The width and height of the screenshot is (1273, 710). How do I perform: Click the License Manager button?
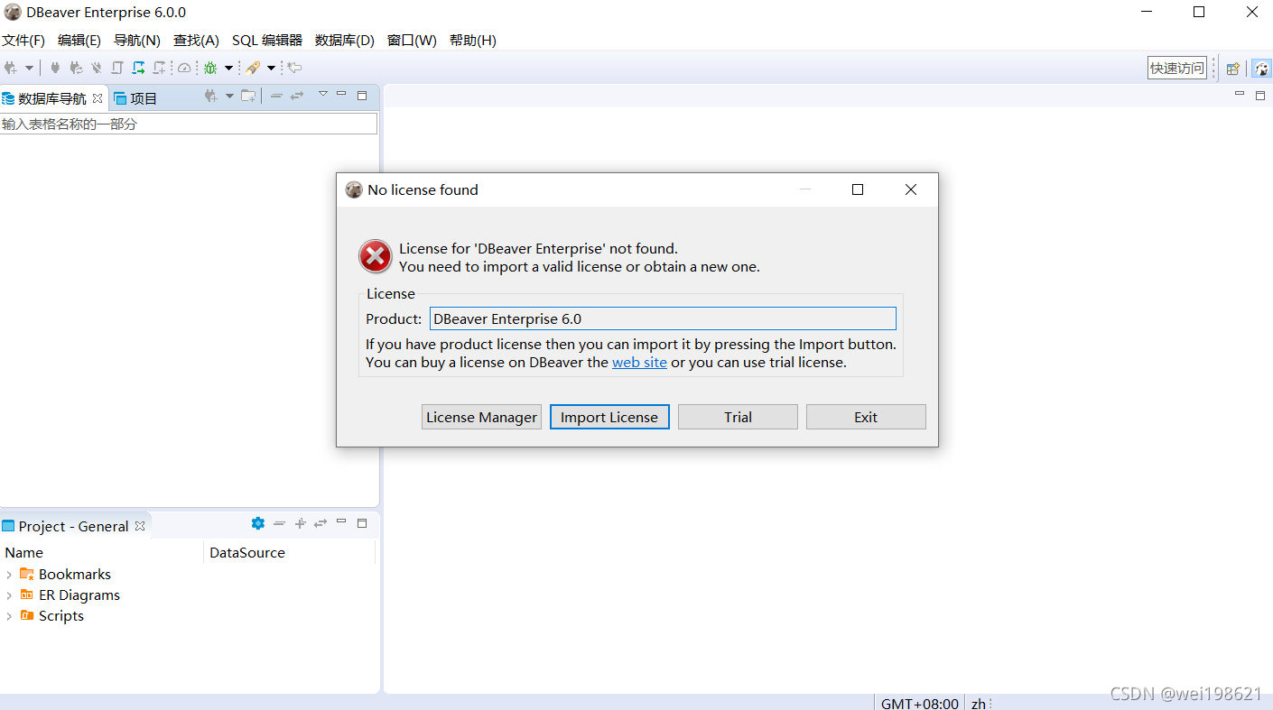point(481,417)
